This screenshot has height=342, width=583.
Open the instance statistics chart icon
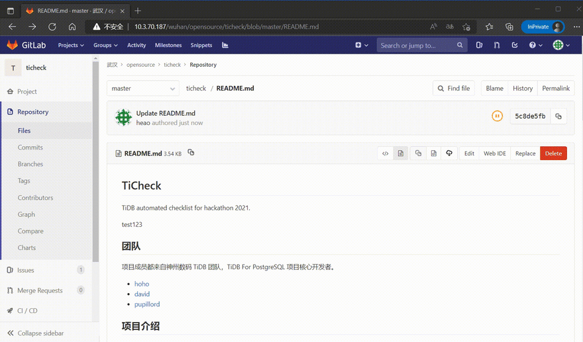click(x=225, y=45)
